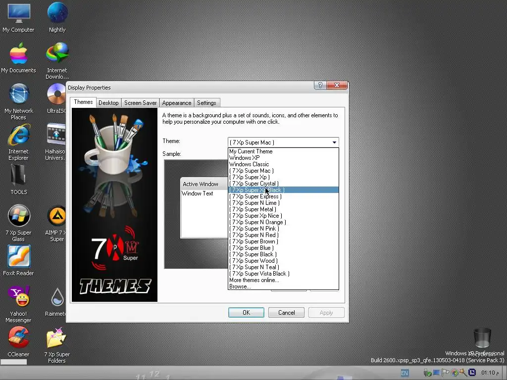This screenshot has width=507, height=380.
Task: Click the OK button
Action: coord(246,313)
